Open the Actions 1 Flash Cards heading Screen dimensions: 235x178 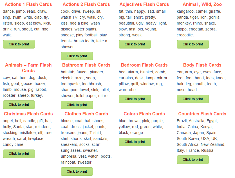(x=28, y=5)
